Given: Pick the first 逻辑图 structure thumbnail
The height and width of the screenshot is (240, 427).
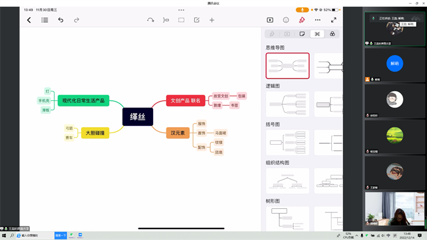Looking at the screenshot, I should tap(287, 104).
